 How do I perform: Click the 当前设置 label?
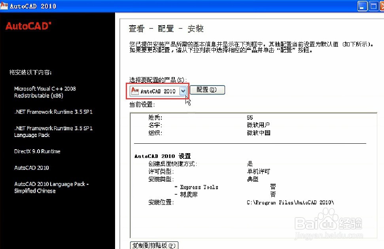coord(142,105)
